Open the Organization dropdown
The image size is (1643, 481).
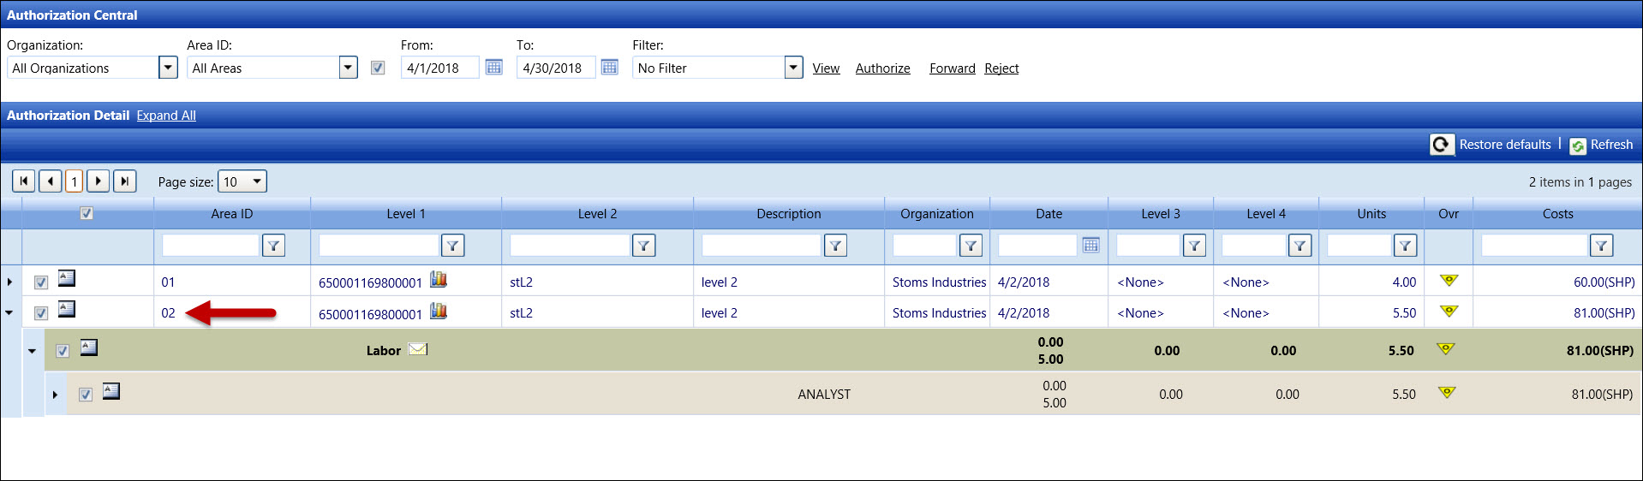coord(168,68)
